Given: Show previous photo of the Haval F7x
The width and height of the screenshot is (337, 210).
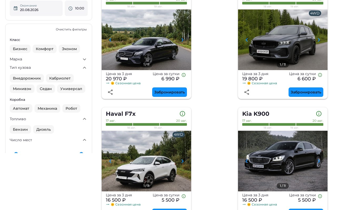Looking at the screenshot, I should click(x=110, y=161).
